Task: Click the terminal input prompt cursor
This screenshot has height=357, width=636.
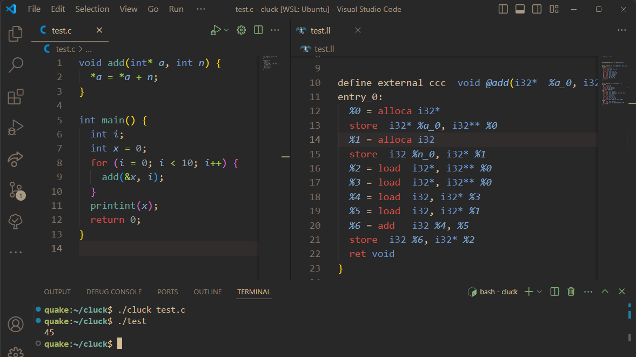Action: pyautogui.click(x=119, y=343)
